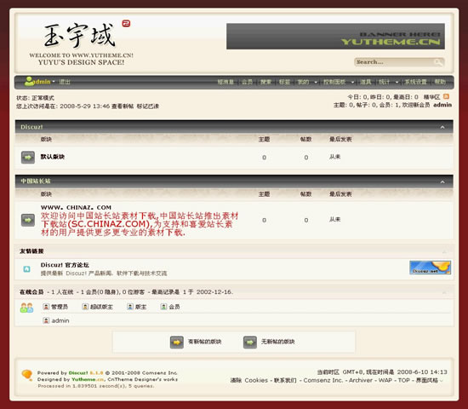This screenshot has width=468, height=409.
Task: Open 系统设置 in the navigation bar
Action: tap(415, 82)
